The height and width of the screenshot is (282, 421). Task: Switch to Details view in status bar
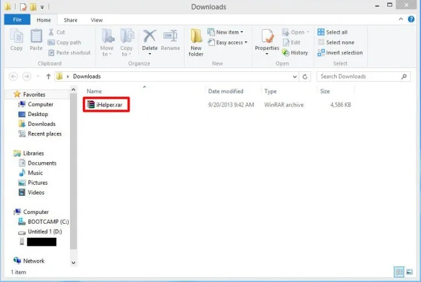pos(399,272)
